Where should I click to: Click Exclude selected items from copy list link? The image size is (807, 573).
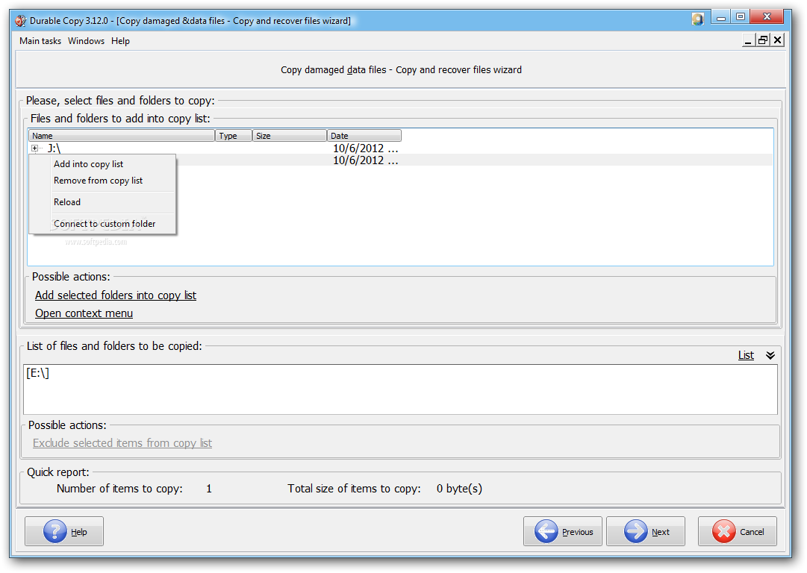tap(122, 443)
